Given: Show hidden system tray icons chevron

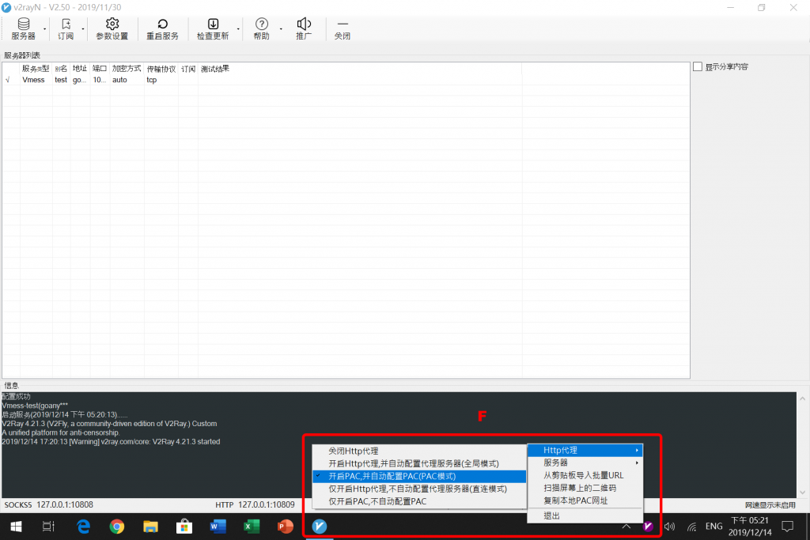Looking at the screenshot, I should [x=626, y=527].
